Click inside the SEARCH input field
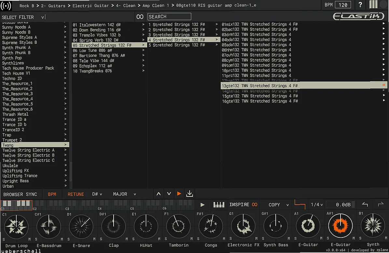The width and height of the screenshot is (389, 253). click(169, 16)
